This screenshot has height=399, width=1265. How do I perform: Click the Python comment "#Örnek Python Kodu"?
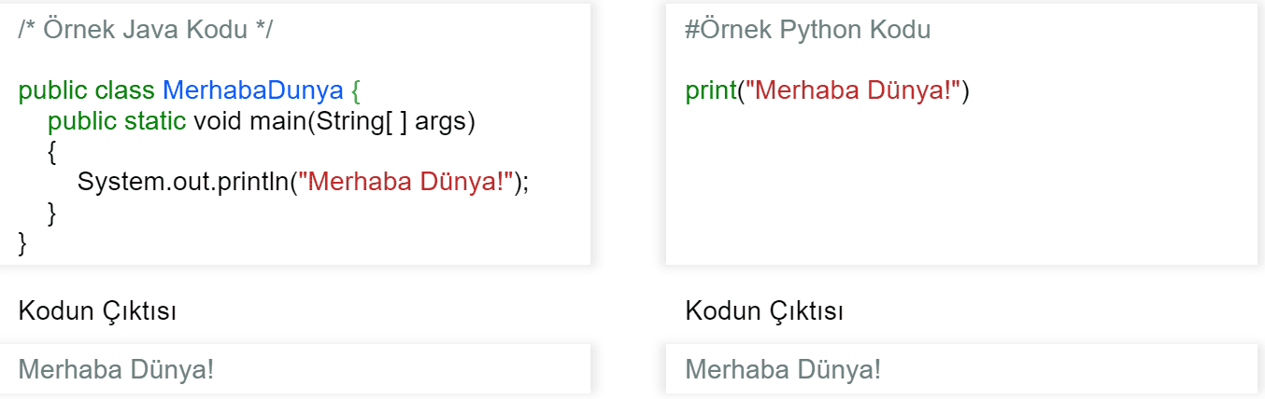coord(807,29)
